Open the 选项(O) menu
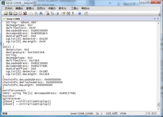This screenshot has height=117, width=163. point(41,8)
